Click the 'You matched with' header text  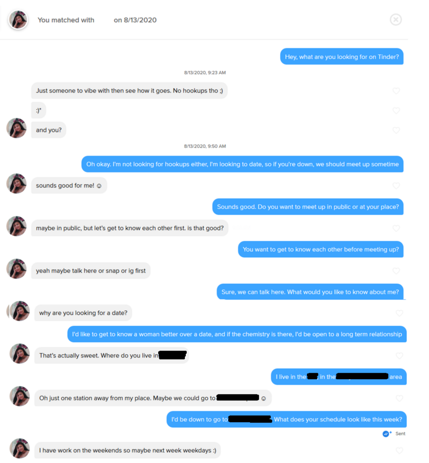pyautogui.click(x=66, y=20)
